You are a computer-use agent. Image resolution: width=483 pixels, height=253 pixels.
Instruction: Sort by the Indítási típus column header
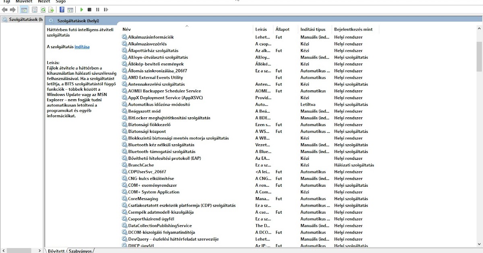313,29
